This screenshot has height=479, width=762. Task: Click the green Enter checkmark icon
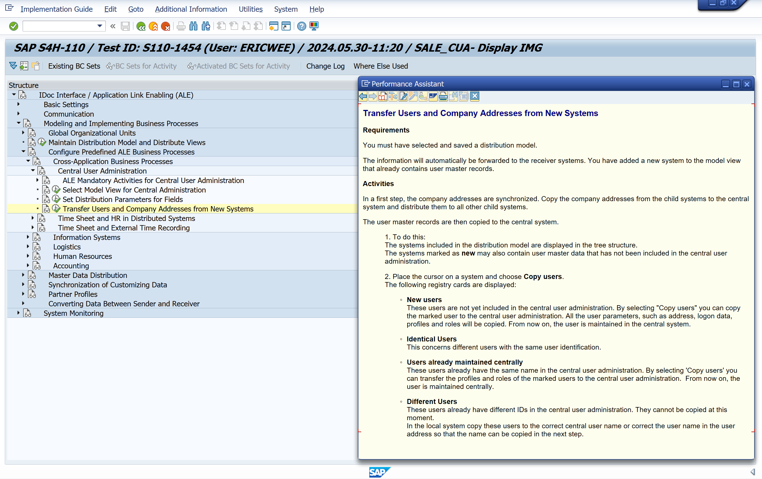tap(14, 26)
